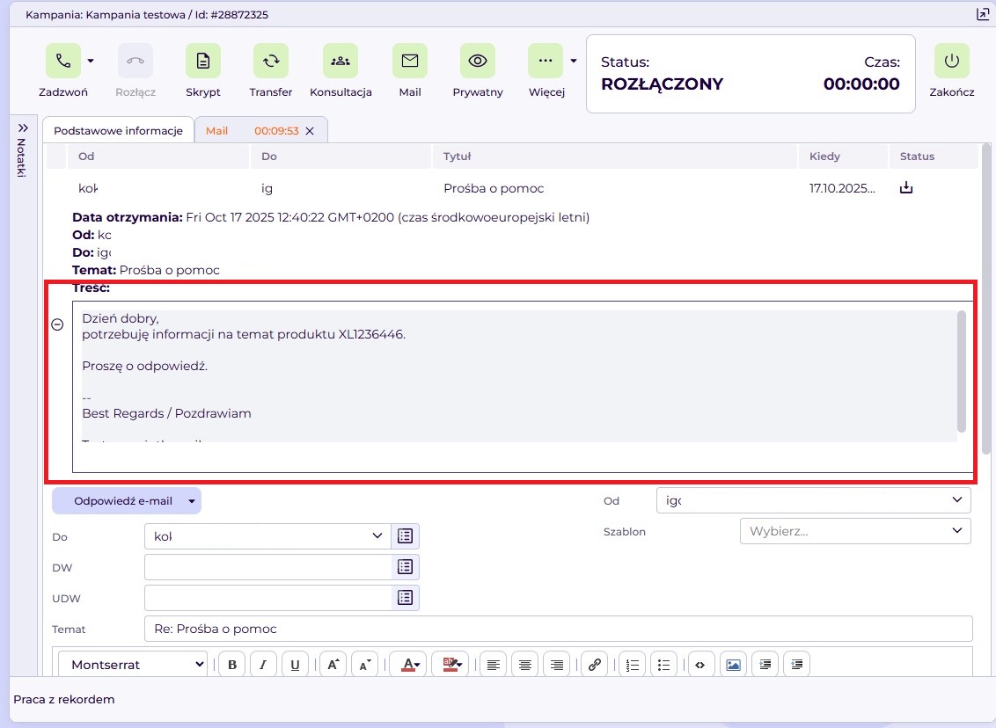This screenshot has height=728, width=996.
Task: Click the Zakończ power icon
Action: [951, 61]
